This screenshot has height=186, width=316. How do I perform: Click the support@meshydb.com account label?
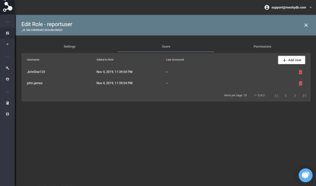click(289, 8)
